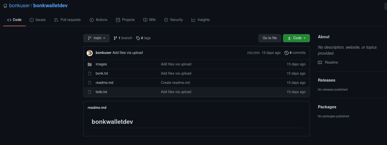Open the bonk.txt file
387x145 pixels.
[102, 73]
